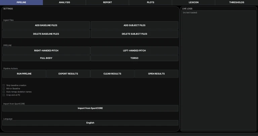Select FULL BODY mode

[46, 58]
